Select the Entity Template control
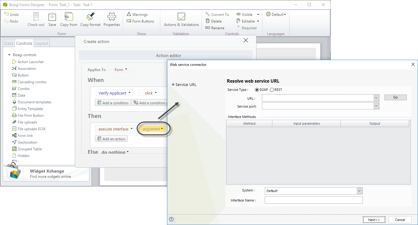 pyautogui.click(x=27, y=109)
